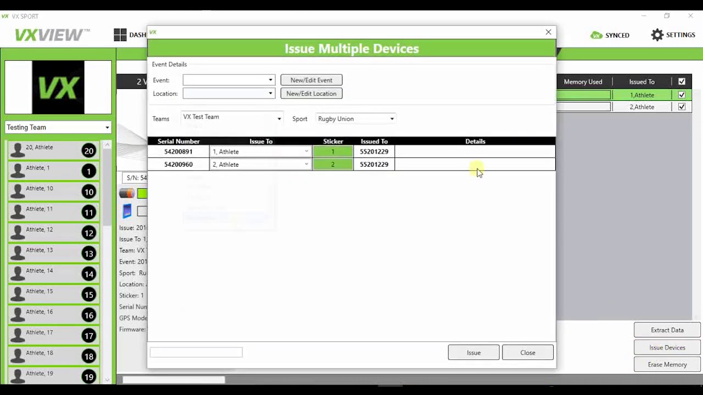Click number badge 19 in athlete list
This screenshot has height=395, width=703.
88,377
